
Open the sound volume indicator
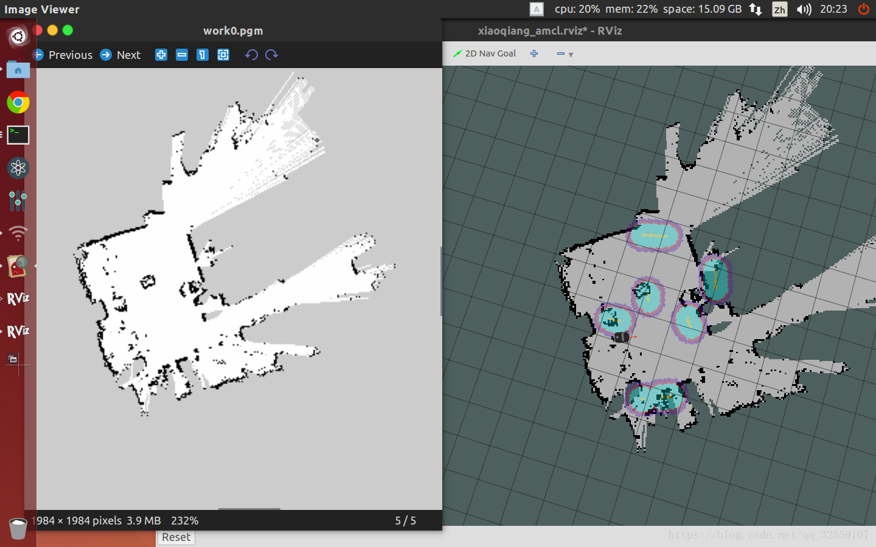point(804,9)
